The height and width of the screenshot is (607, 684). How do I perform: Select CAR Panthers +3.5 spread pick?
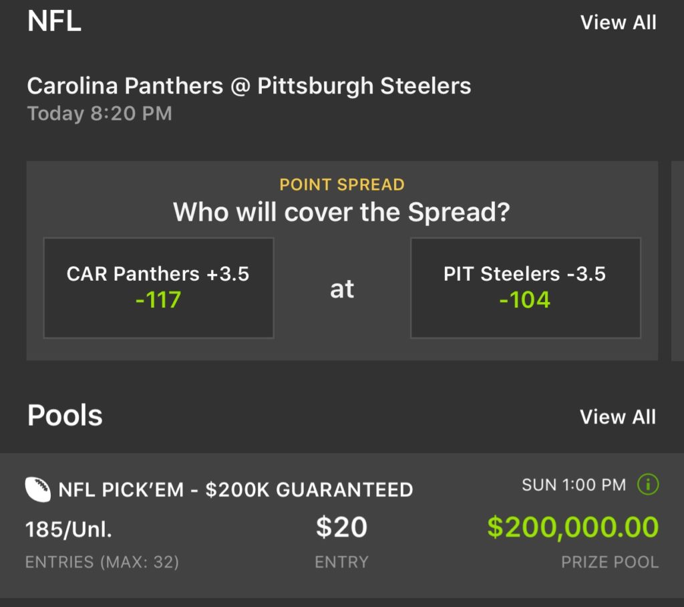[158, 287]
